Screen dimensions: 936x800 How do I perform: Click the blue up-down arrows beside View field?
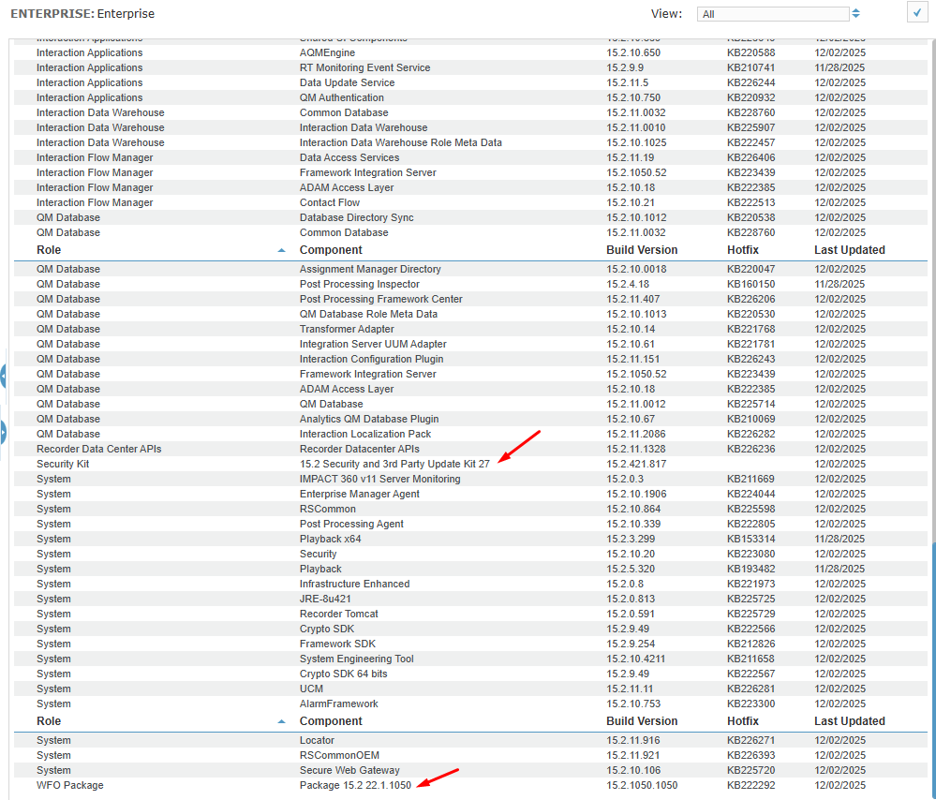[x=855, y=14]
